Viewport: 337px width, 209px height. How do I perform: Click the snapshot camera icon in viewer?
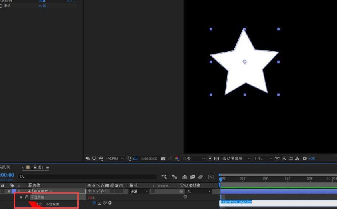(x=163, y=159)
